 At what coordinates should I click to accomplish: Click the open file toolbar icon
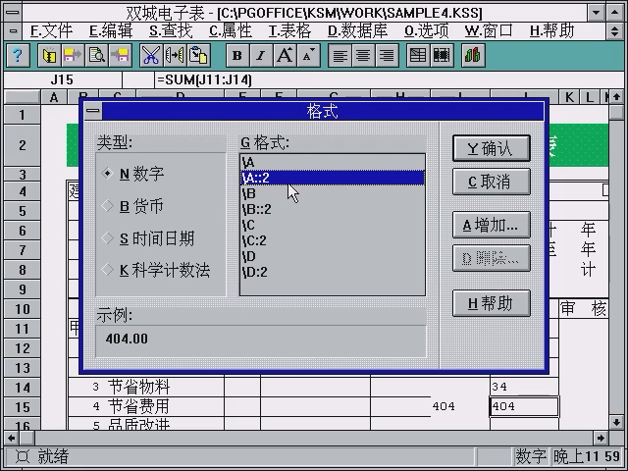click(x=49, y=55)
